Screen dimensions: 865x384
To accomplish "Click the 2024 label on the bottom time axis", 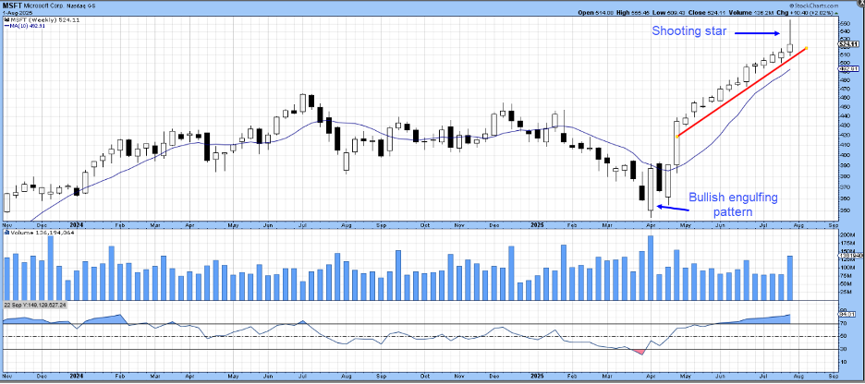I will coord(75,378).
